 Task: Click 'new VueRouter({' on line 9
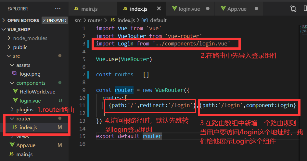tap(166, 90)
